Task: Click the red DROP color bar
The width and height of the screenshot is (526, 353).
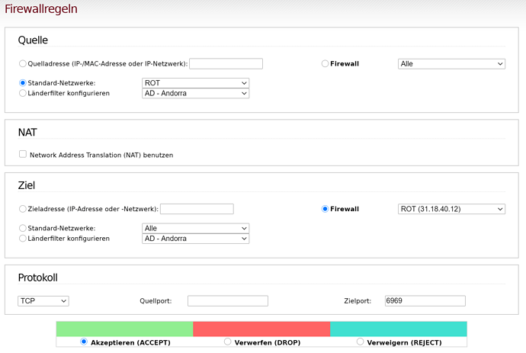Action: [x=261, y=329]
